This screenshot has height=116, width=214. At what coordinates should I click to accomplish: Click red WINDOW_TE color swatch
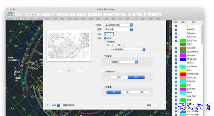(183, 74)
